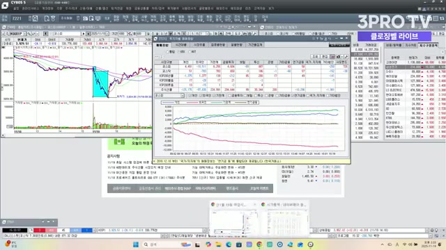Click the 7221 screen number field

(19, 19)
